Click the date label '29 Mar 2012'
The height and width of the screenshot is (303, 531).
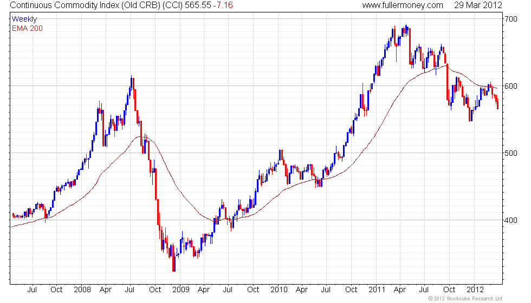click(x=478, y=5)
